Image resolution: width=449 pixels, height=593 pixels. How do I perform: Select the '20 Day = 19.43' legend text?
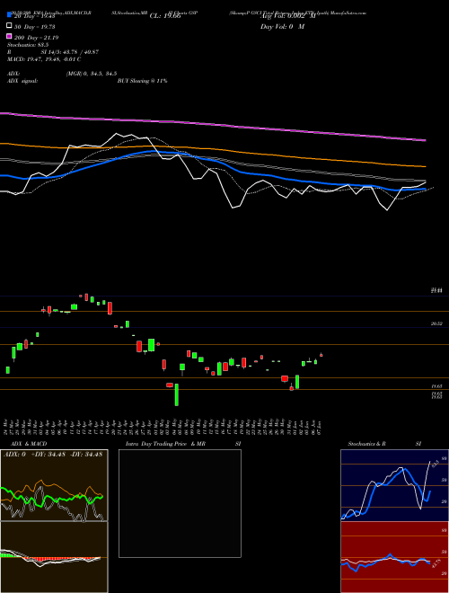(35, 16)
